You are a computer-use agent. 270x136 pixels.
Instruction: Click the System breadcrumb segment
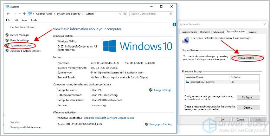tap(89, 14)
